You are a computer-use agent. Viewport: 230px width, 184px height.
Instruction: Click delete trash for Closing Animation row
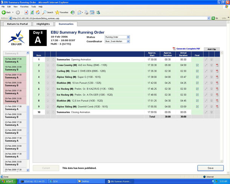tap(212, 112)
